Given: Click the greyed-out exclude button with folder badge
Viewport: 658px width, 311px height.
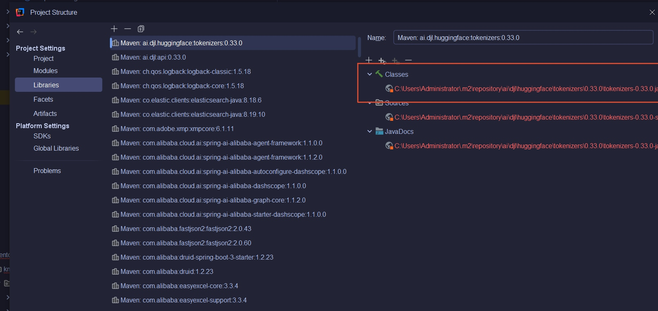Looking at the screenshot, I should pyautogui.click(x=395, y=60).
